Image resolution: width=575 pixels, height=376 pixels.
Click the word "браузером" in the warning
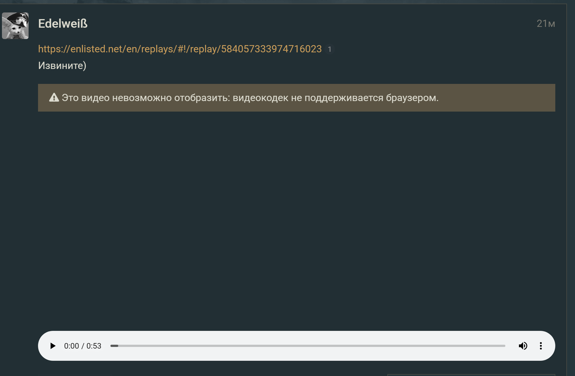coord(412,98)
